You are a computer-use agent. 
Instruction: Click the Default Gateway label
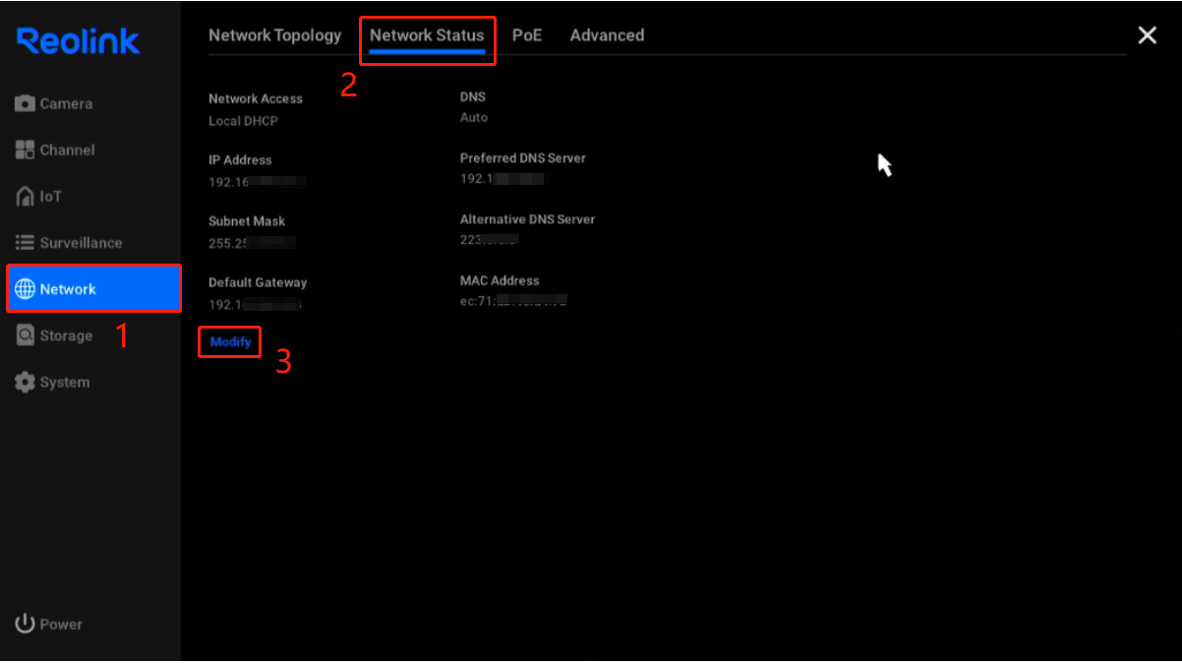258,282
